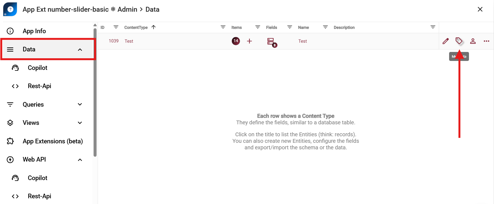Open the Fields column filter menu
The height and width of the screenshot is (204, 494).
290,27
